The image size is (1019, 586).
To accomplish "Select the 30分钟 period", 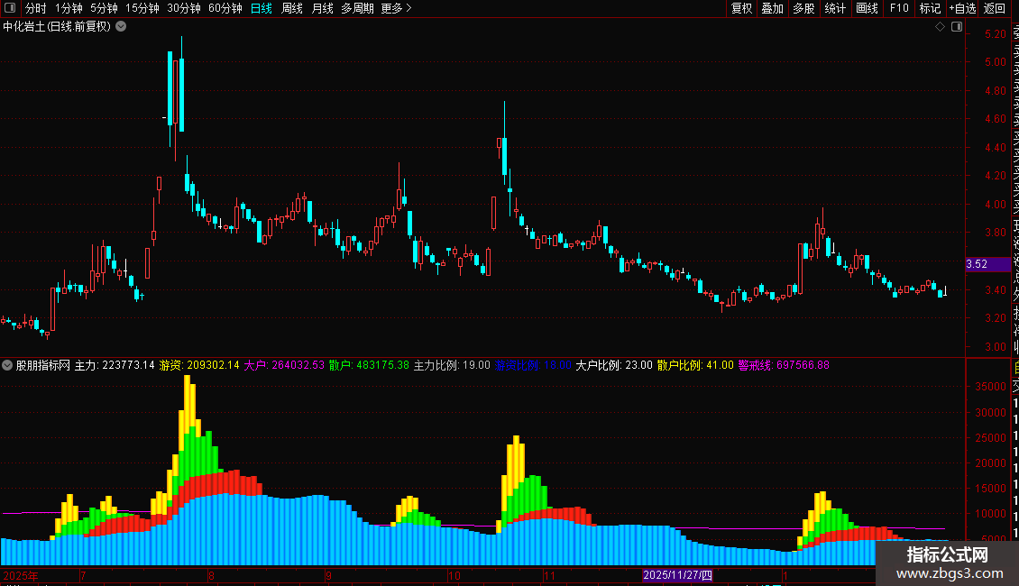I will (x=184, y=8).
